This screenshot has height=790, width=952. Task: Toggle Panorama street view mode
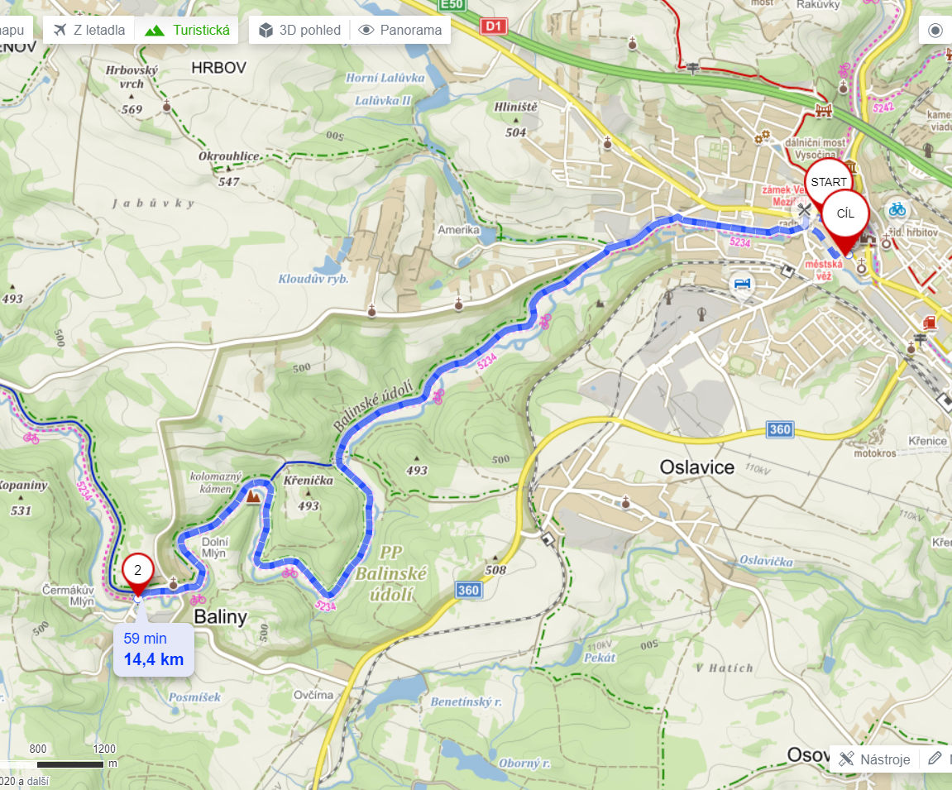click(x=400, y=30)
